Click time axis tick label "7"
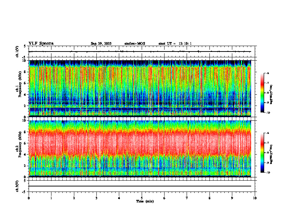The image size is (287, 222). pyautogui.click(x=187, y=198)
